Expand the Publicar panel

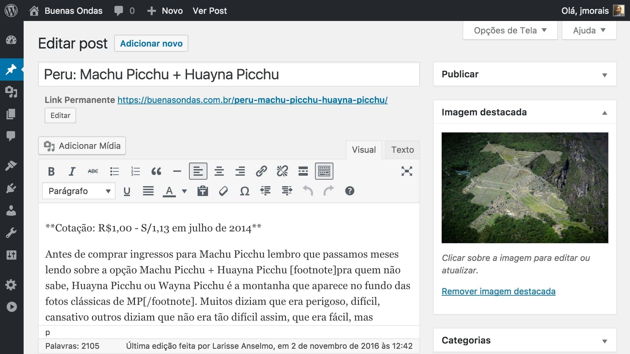[604, 75]
